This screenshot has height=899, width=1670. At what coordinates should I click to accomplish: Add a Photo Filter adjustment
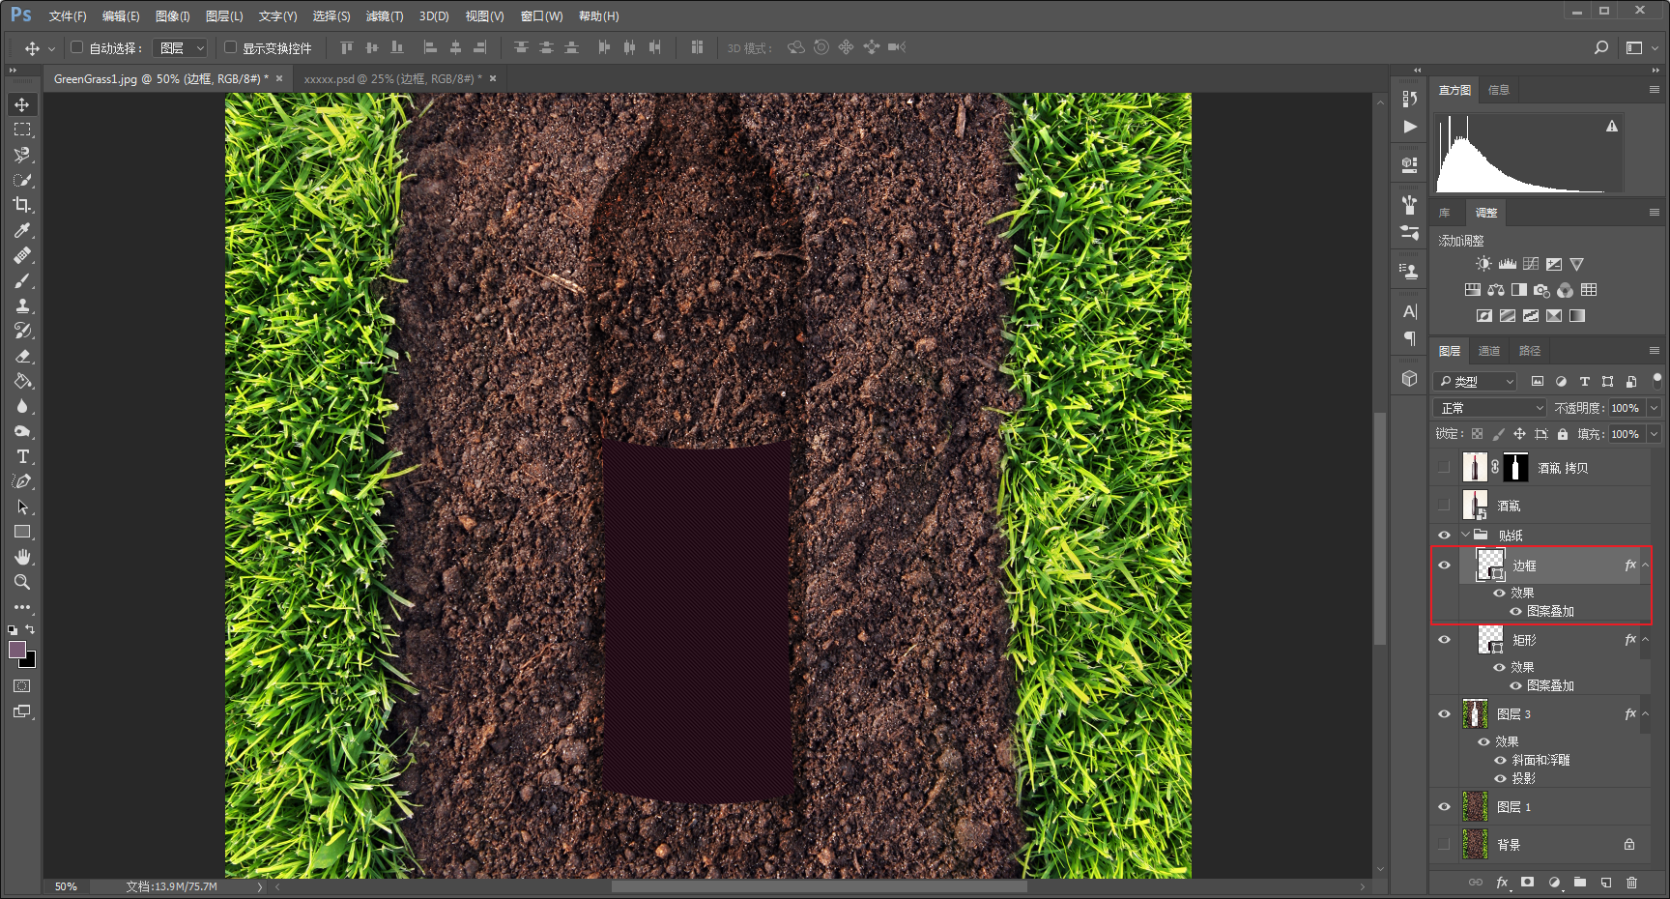[x=1541, y=290]
